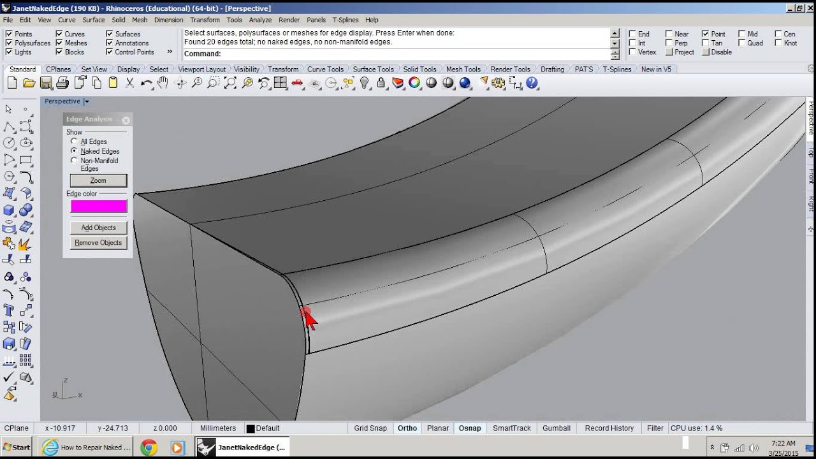
Task: Toggle the Annotations filter checkbox
Action: 109,43
